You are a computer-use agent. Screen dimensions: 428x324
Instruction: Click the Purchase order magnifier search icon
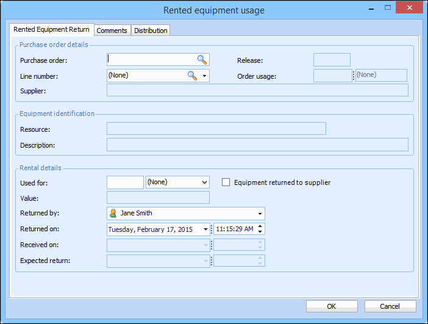coord(202,60)
